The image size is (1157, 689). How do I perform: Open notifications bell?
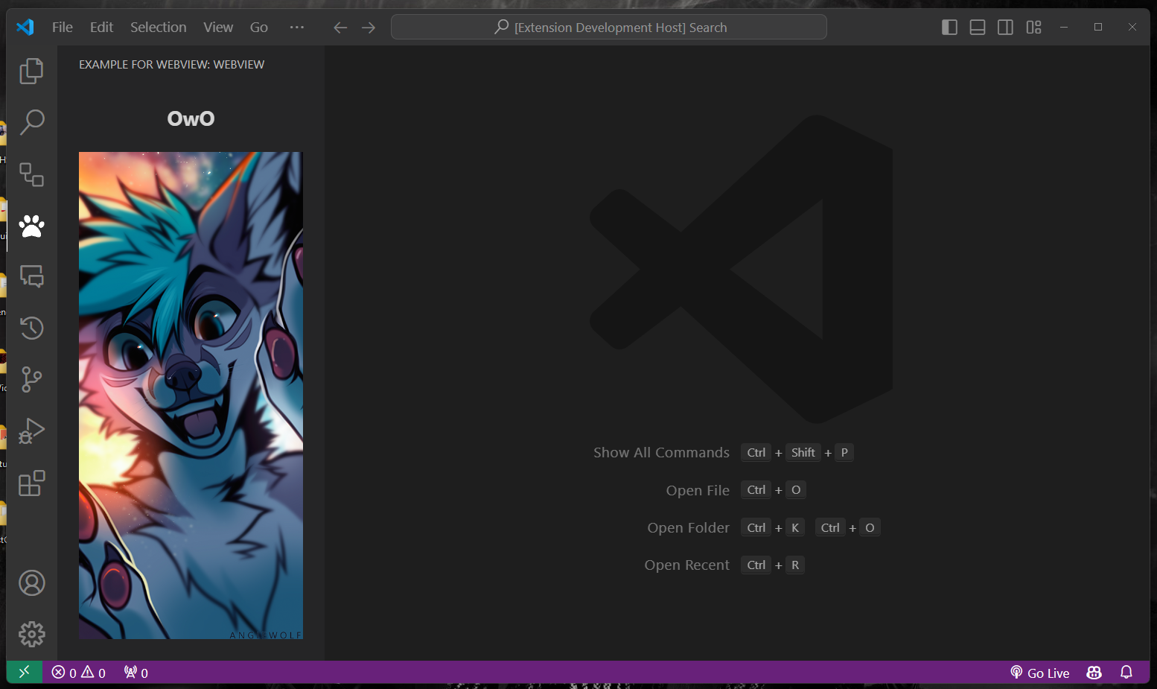click(x=1126, y=673)
